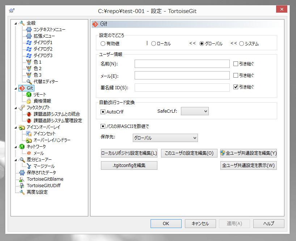Screen dimensions: 296x241
Task: Click the Windows flag icon for ダイアログ3
Action: [x=29, y=56]
